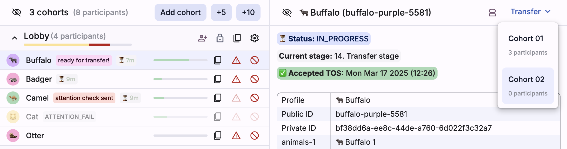Open the Transfer dropdown
The height and width of the screenshot is (149, 567).
pyautogui.click(x=530, y=12)
